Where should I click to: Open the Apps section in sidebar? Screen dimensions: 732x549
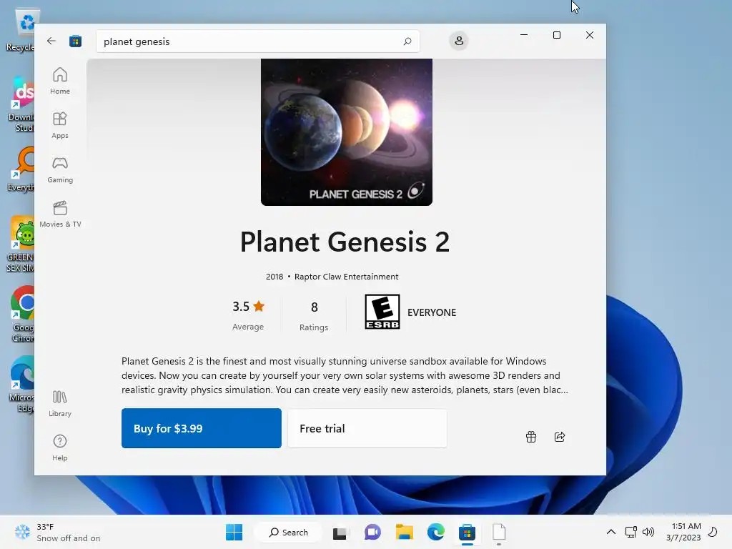[x=60, y=125]
